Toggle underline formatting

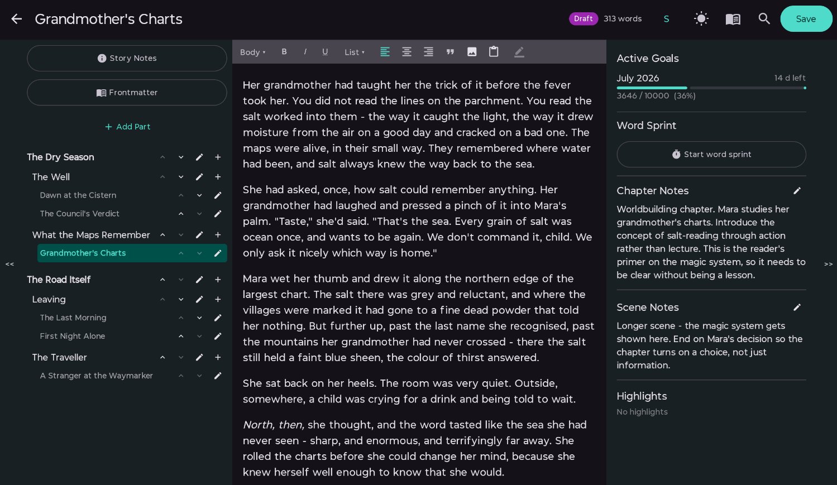pos(325,52)
